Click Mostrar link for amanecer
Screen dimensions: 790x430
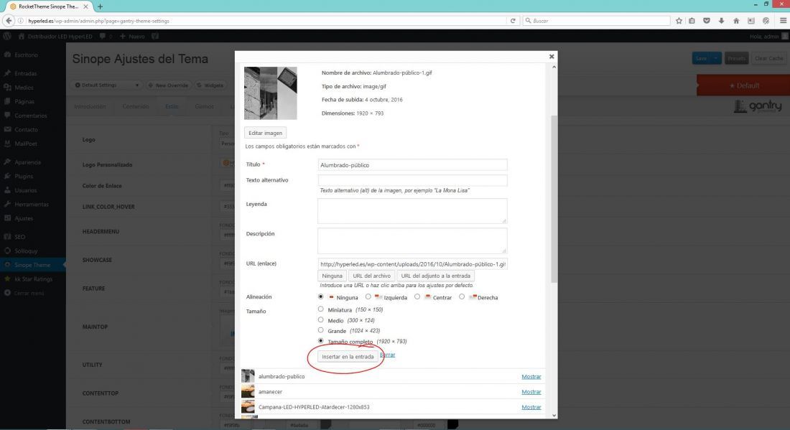click(531, 392)
